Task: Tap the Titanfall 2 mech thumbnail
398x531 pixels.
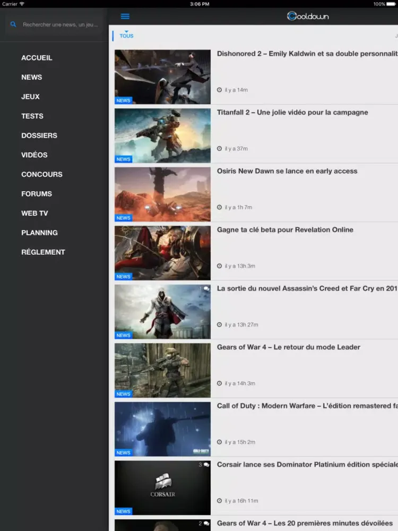Action: pyautogui.click(x=162, y=135)
